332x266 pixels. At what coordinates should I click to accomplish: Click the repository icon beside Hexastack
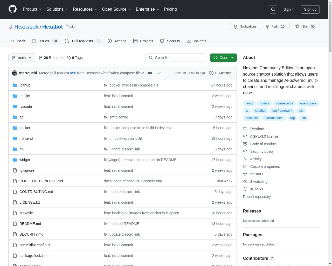pos(10,27)
